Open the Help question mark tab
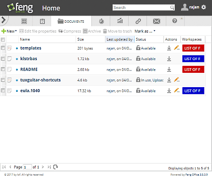 coord(174,21)
